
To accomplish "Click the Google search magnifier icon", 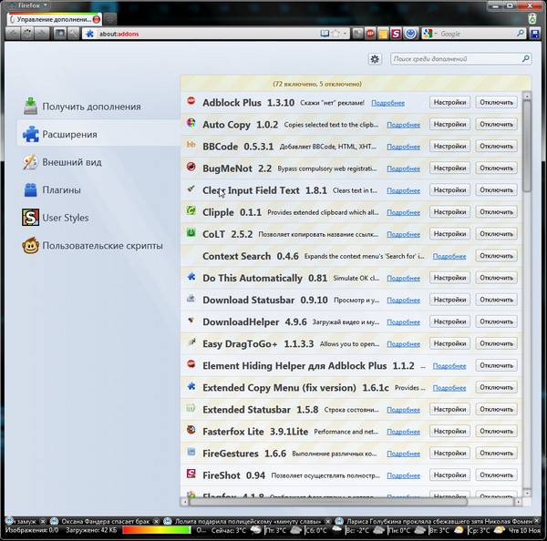I will [x=521, y=34].
